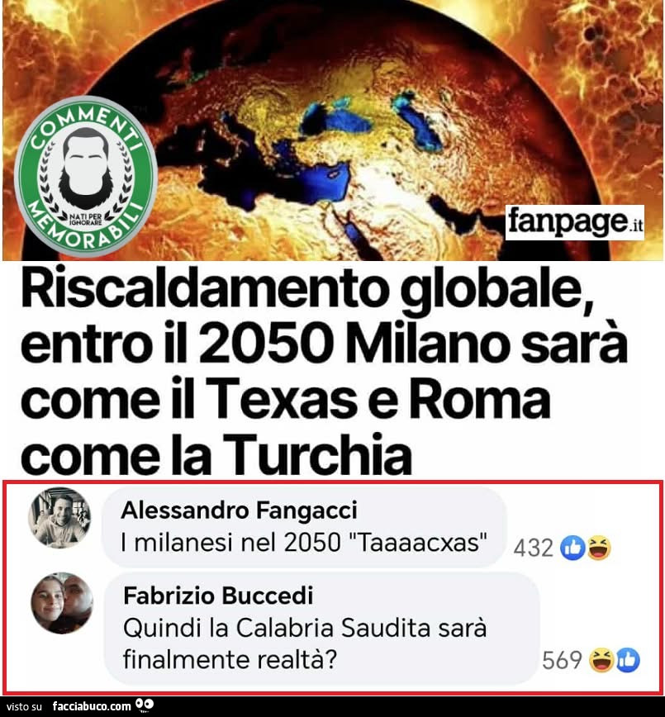Image resolution: width=665 pixels, height=717 pixels.
Task: Click the facciabuco eyes mascot icon
Action: [145, 706]
